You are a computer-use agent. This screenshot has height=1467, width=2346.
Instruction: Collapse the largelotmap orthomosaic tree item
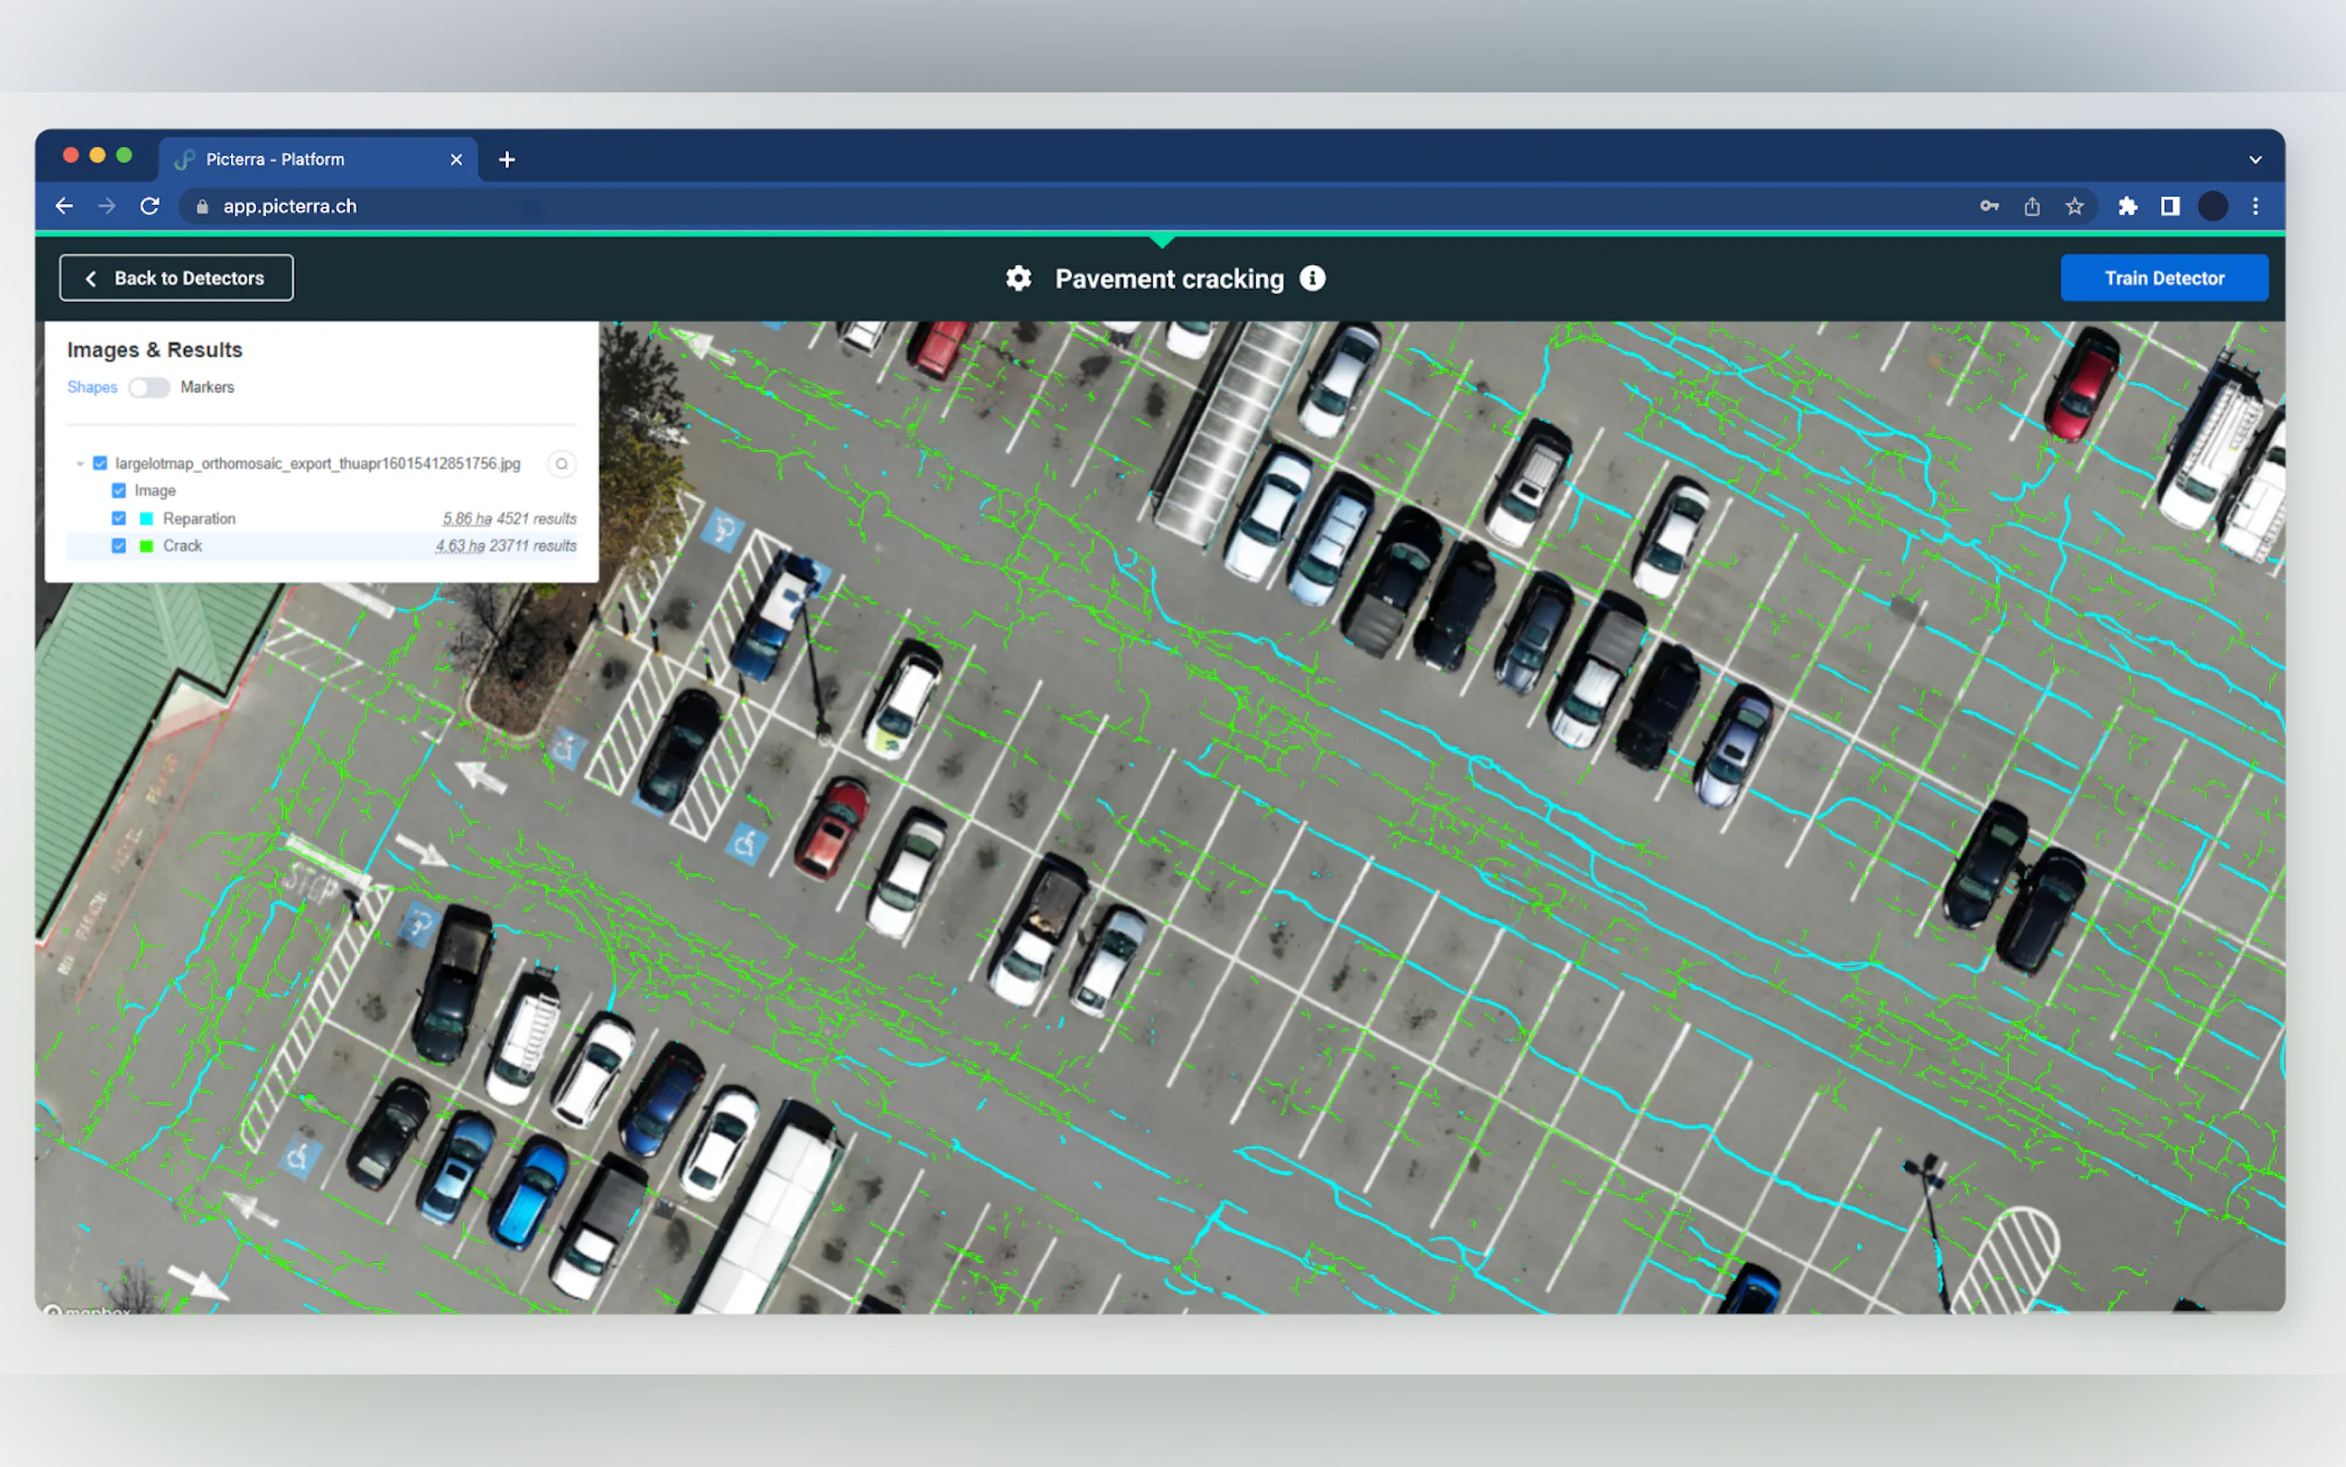[79, 464]
